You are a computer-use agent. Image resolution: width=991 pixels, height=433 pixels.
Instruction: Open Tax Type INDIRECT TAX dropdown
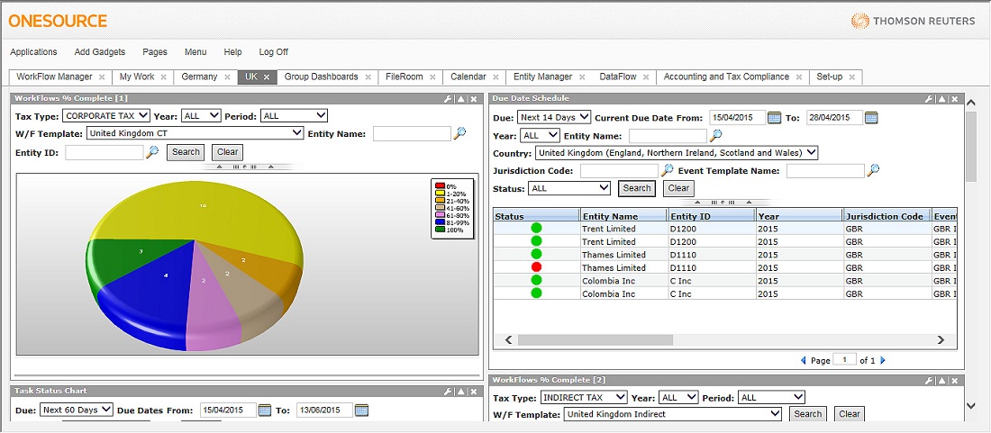[584, 398]
